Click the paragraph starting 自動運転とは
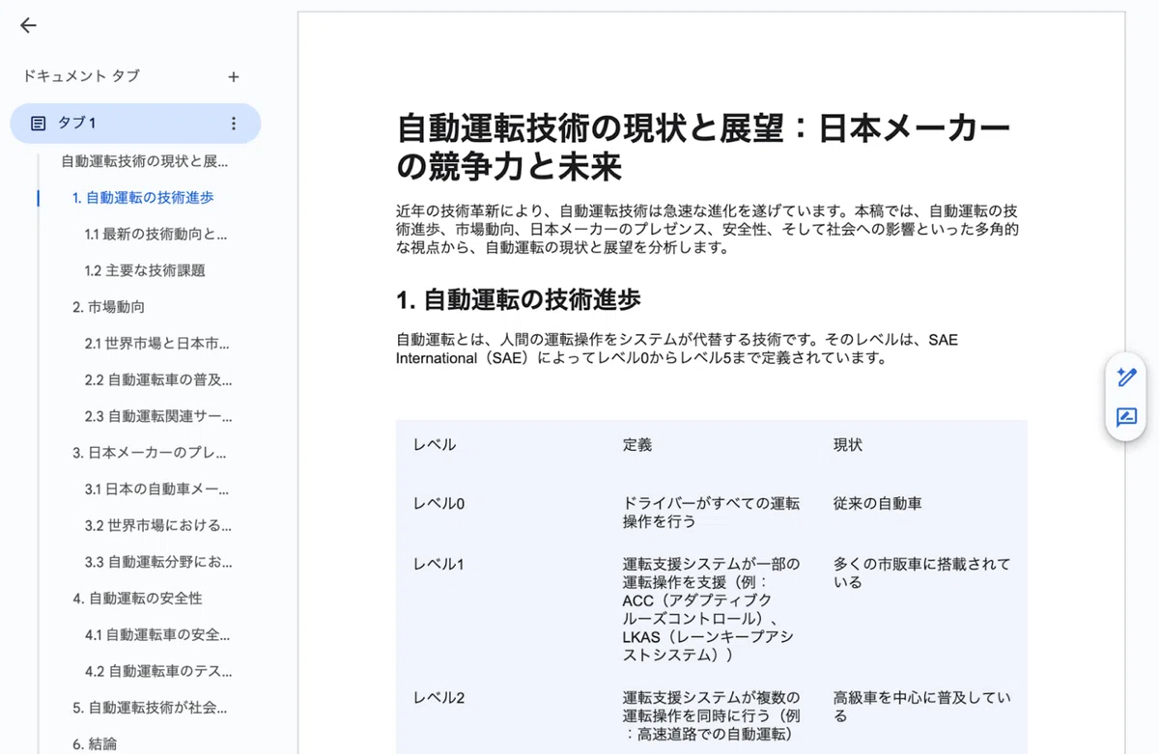The height and width of the screenshot is (754, 1159). (677, 349)
